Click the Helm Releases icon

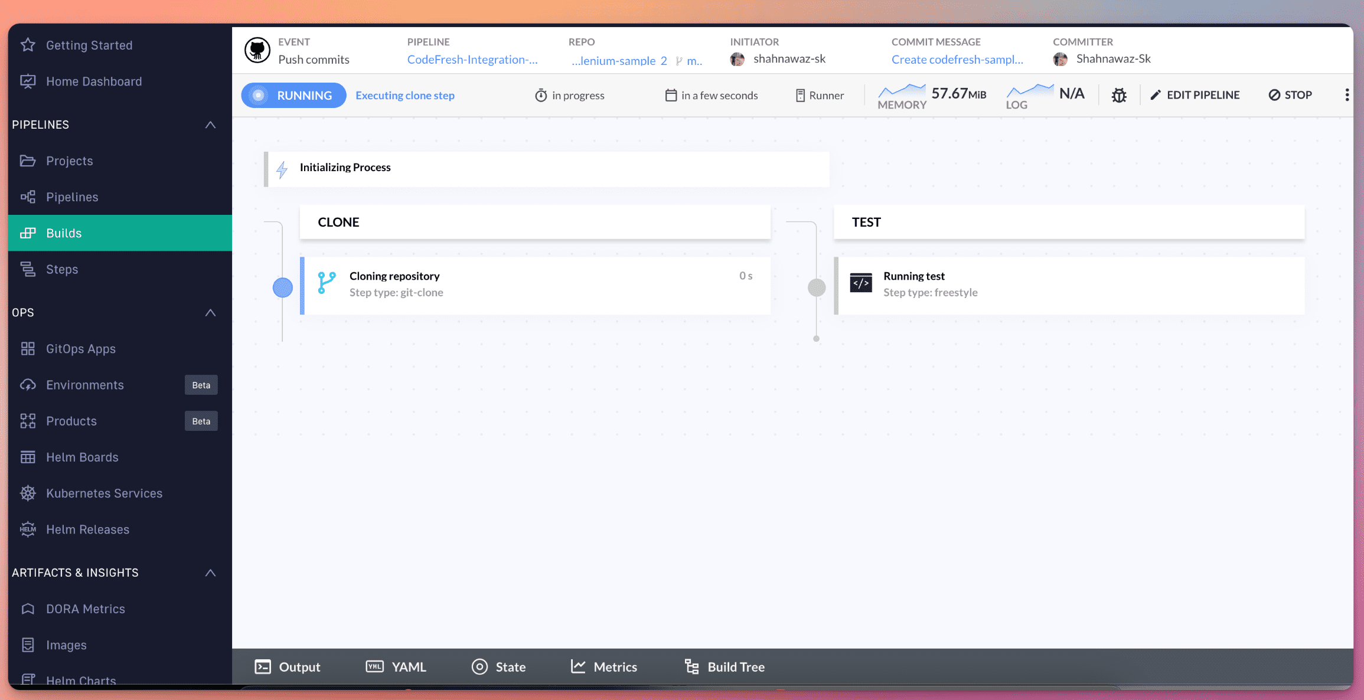pyautogui.click(x=28, y=529)
